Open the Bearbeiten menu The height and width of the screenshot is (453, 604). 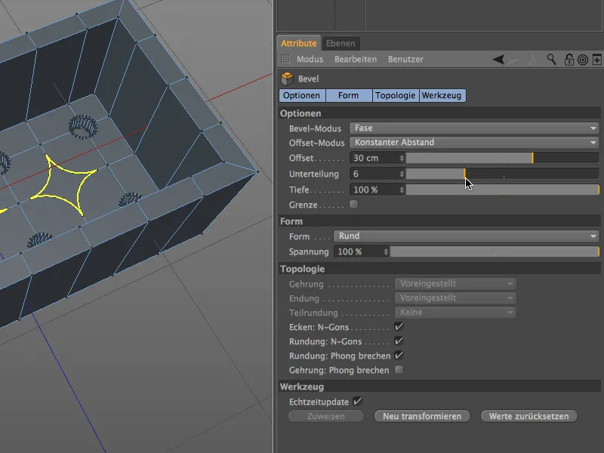(x=356, y=60)
